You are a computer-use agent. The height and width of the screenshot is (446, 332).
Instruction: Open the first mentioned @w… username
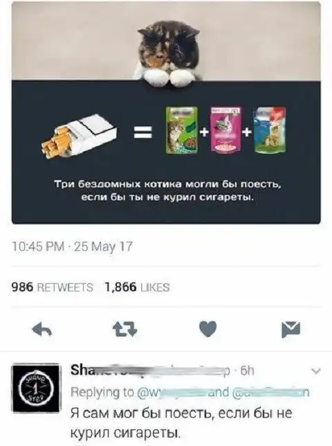[x=172, y=393]
